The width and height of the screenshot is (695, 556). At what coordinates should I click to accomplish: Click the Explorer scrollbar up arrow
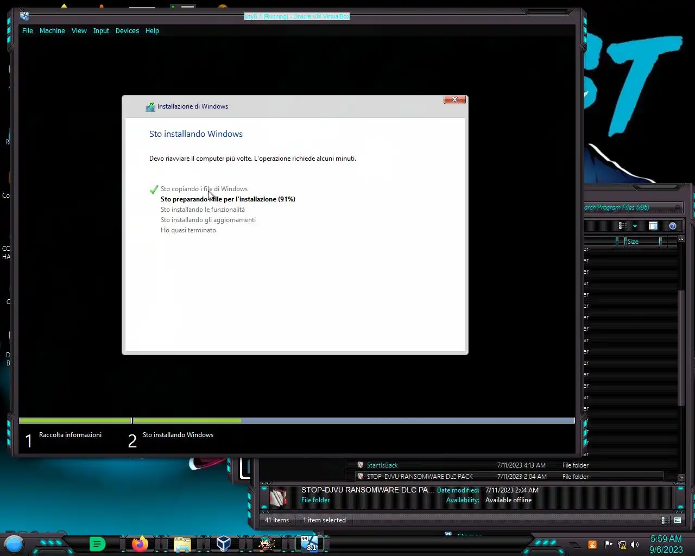pyautogui.click(x=681, y=238)
